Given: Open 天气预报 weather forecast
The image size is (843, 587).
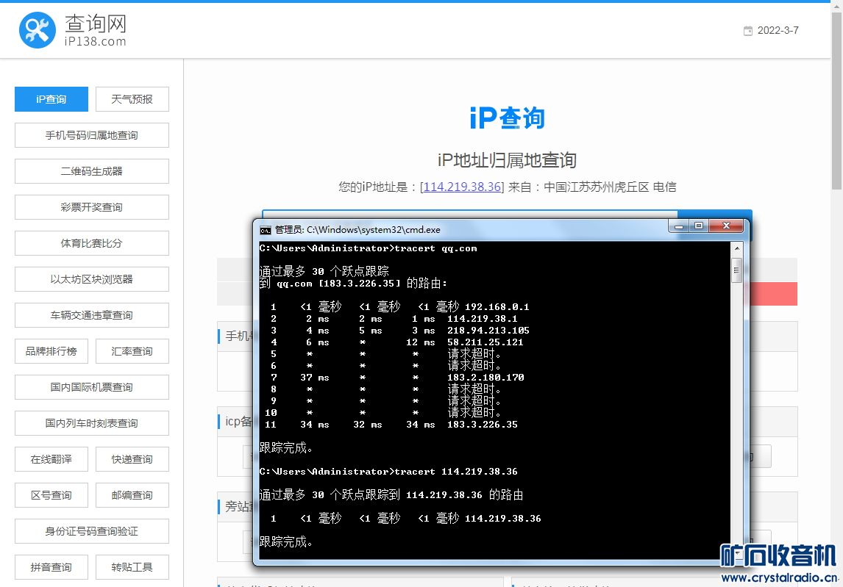Looking at the screenshot, I should [x=132, y=99].
